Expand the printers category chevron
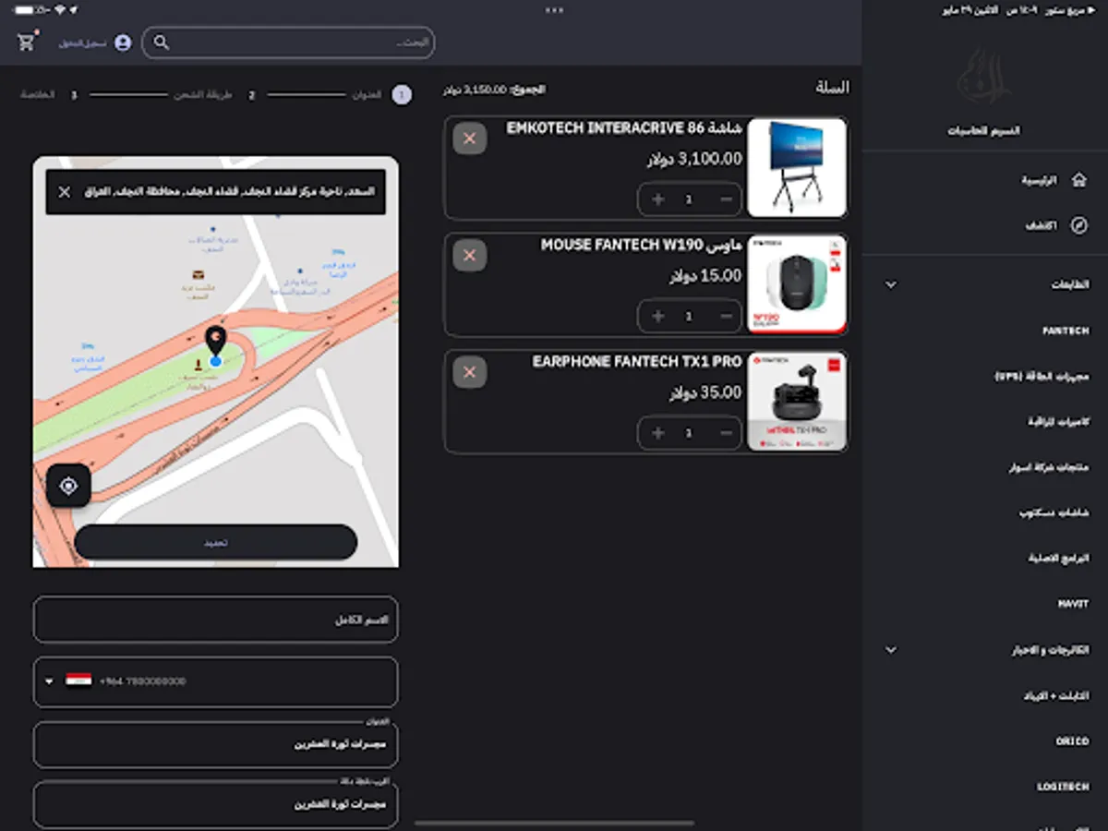The width and height of the screenshot is (1108, 831). (891, 284)
